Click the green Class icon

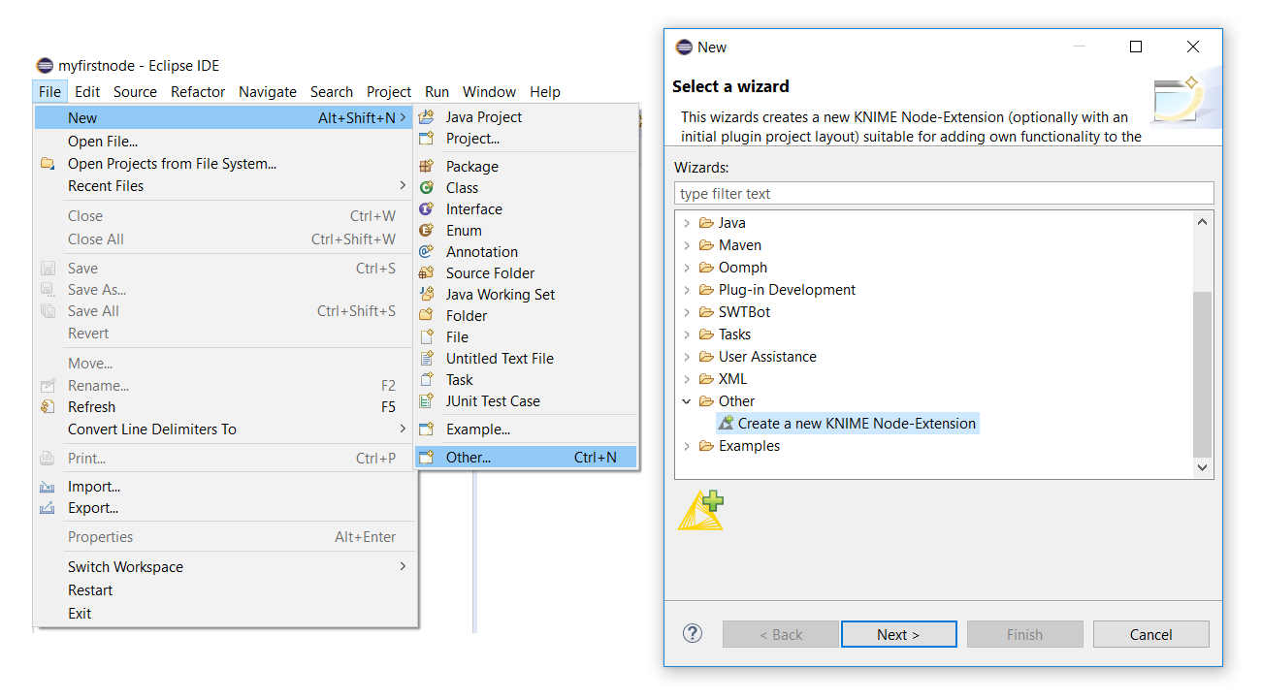click(x=426, y=188)
